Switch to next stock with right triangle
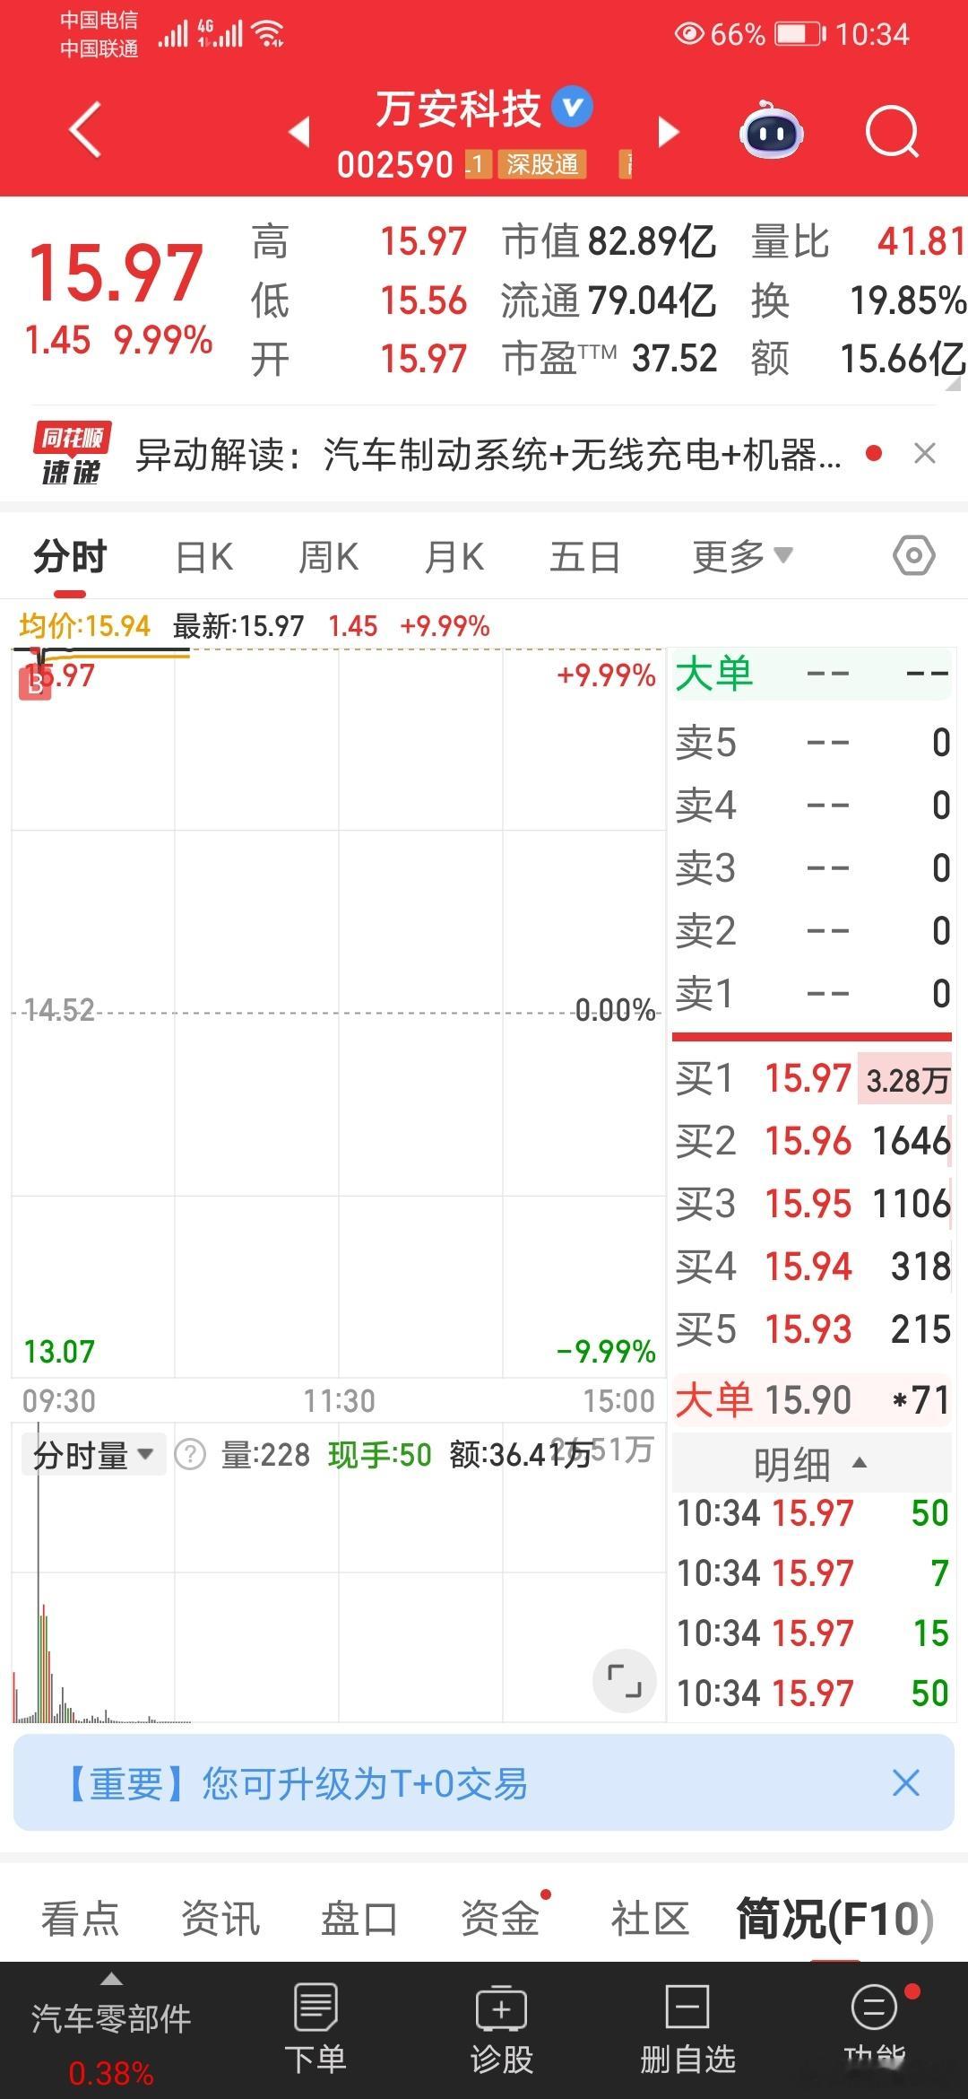Screen dimensions: 968x2099 (x=668, y=132)
